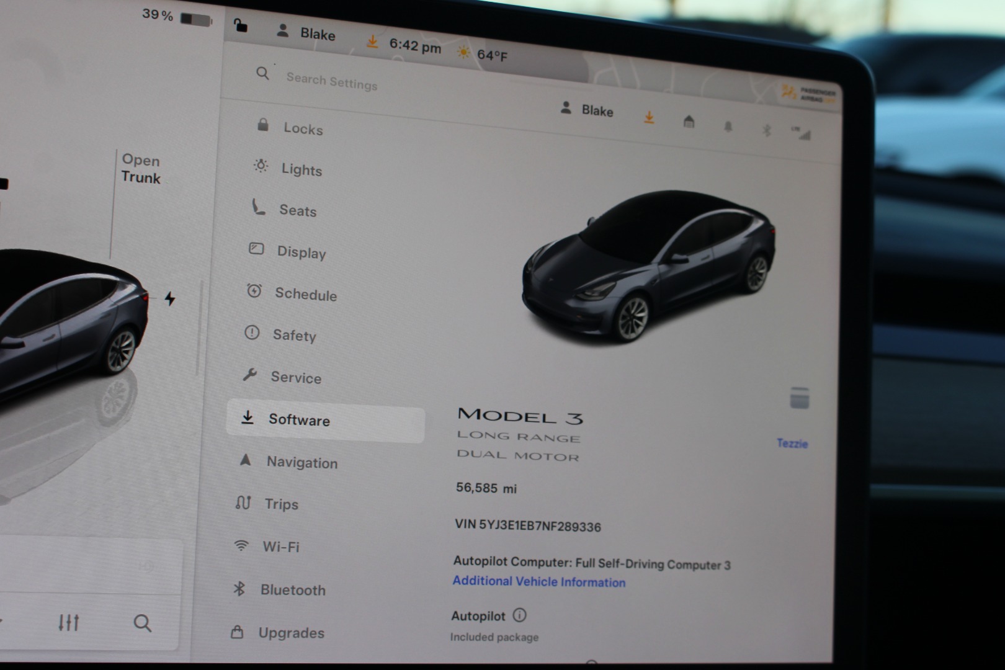Go to Safety settings

click(x=294, y=336)
